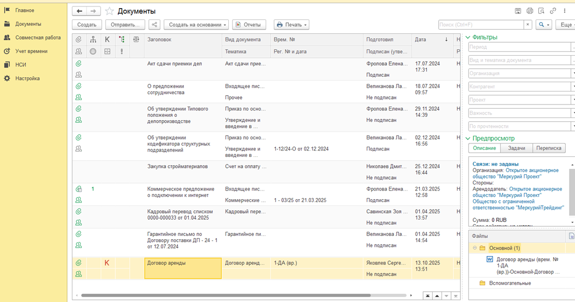Image resolution: width=575 pixels, height=302 pixels.
Task: Click the gray circle column header icon
Action: tap(93, 52)
